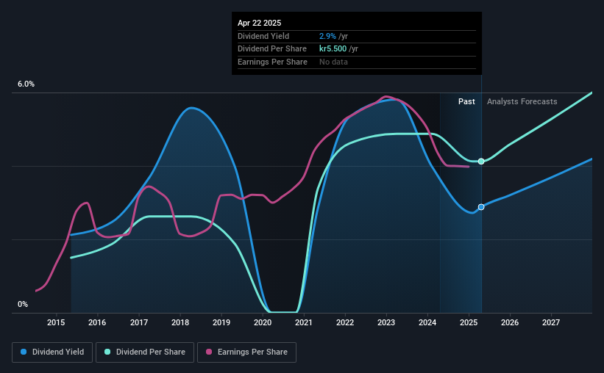Click the 2016 x-axis label
This screenshot has height=373, width=604.
[x=97, y=322]
